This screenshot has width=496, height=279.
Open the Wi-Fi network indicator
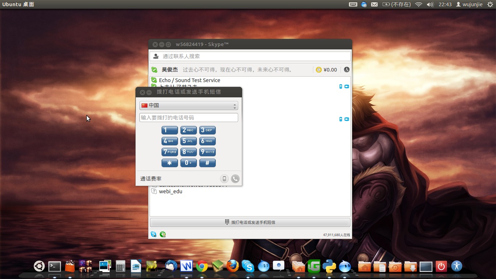click(419, 4)
